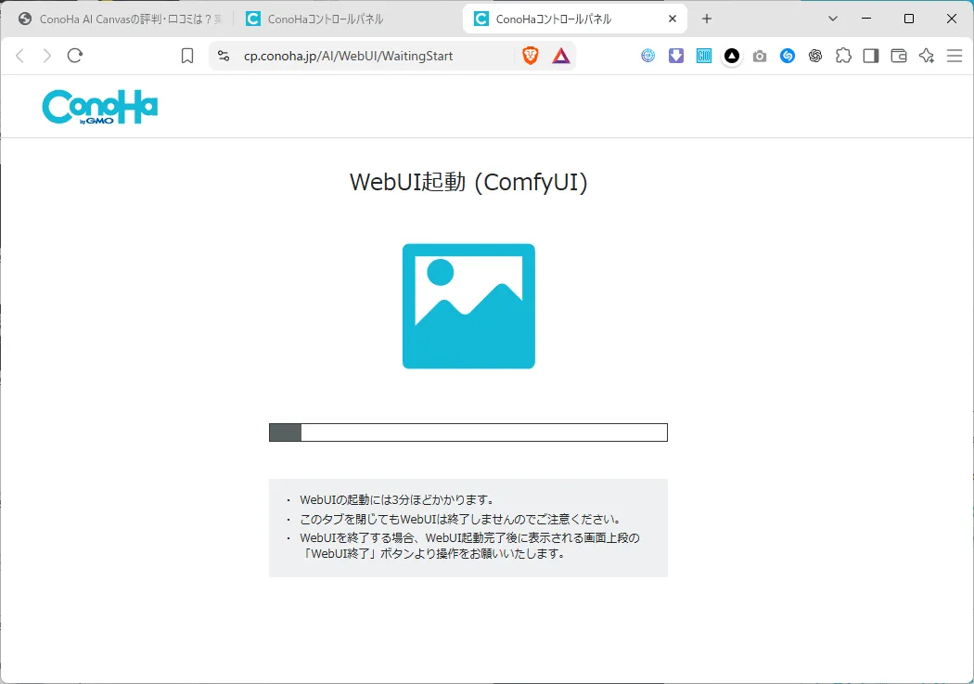This screenshot has height=684, width=974.
Task: Open the gray camera screenshot extension
Action: tap(759, 57)
